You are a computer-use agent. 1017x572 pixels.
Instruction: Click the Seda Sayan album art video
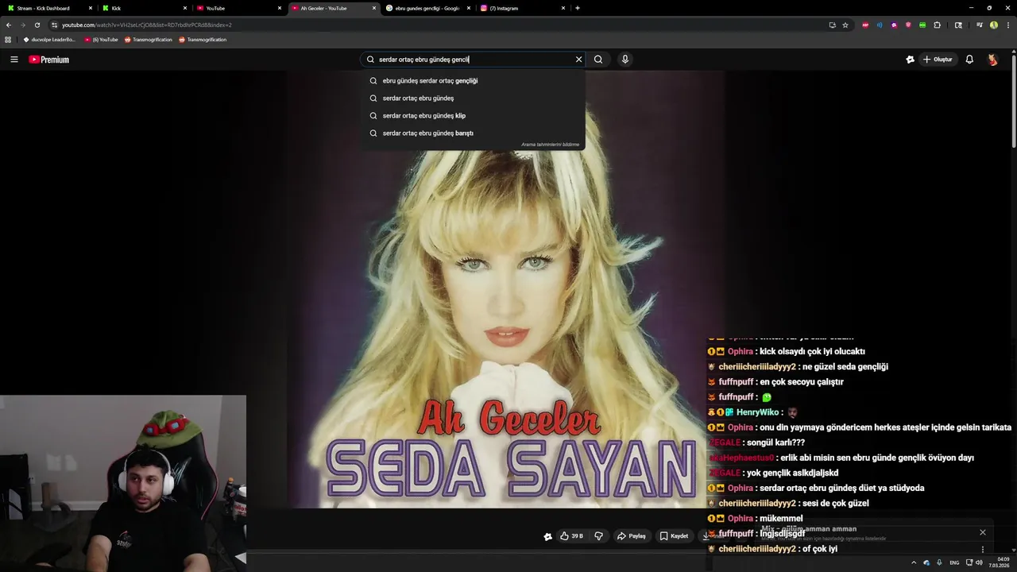[506, 290]
